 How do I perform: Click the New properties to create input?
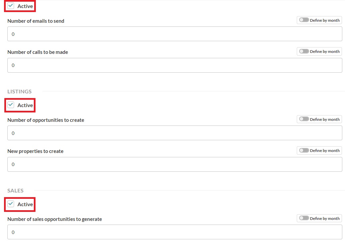point(175,164)
